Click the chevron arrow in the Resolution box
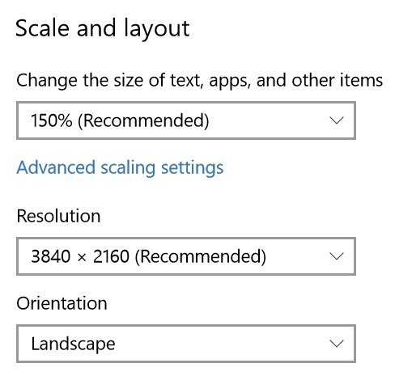The image size is (395, 376). [x=337, y=256]
